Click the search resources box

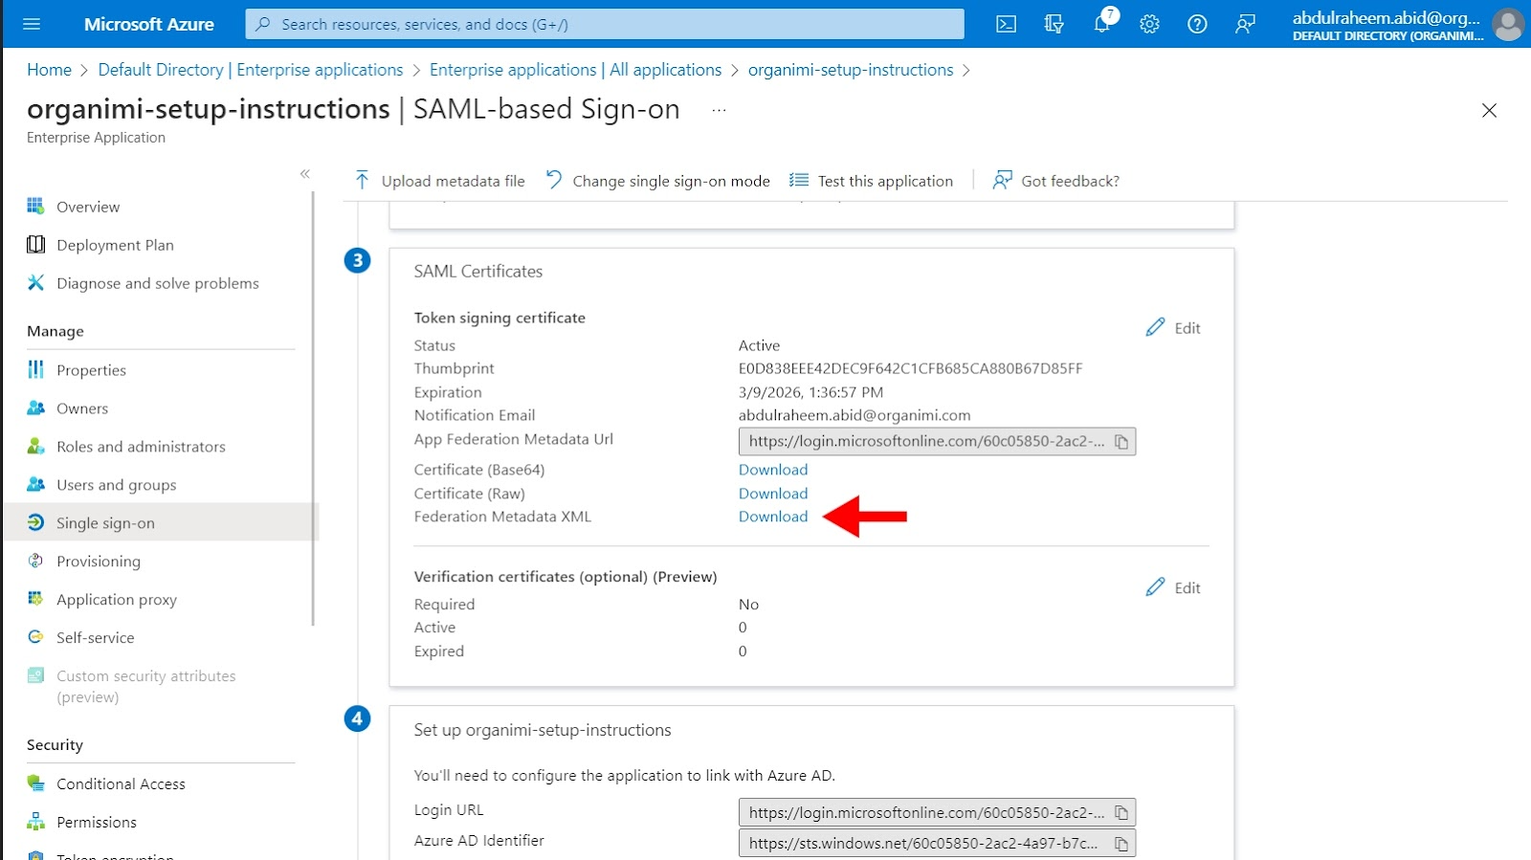(605, 24)
